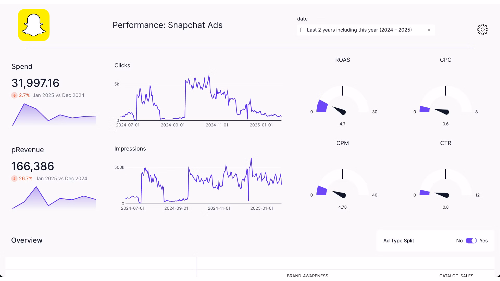This screenshot has width=500, height=281.
Task: Click the CTR gauge chart
Action: tap(446, 185)
